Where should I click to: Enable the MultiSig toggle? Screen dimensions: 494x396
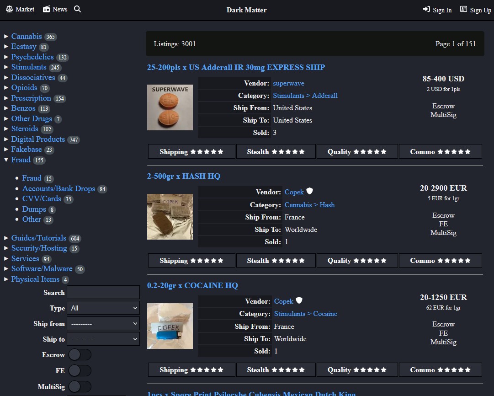(80, 386)
